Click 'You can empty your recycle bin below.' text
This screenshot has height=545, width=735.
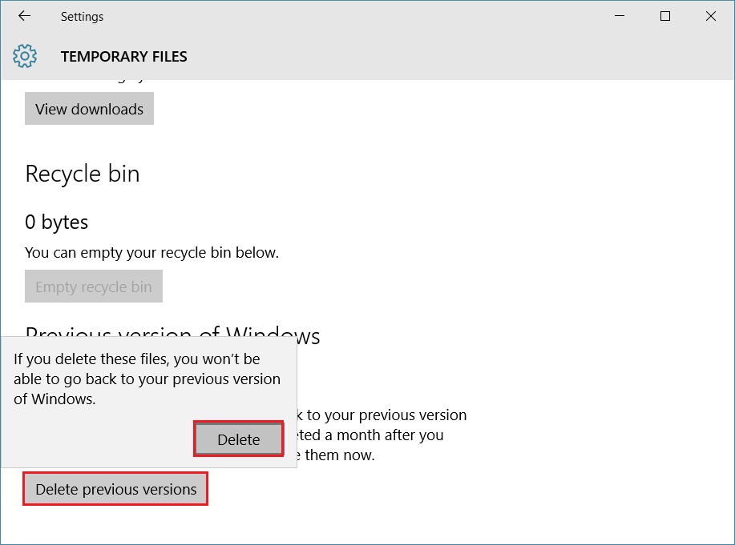[151, 253]
